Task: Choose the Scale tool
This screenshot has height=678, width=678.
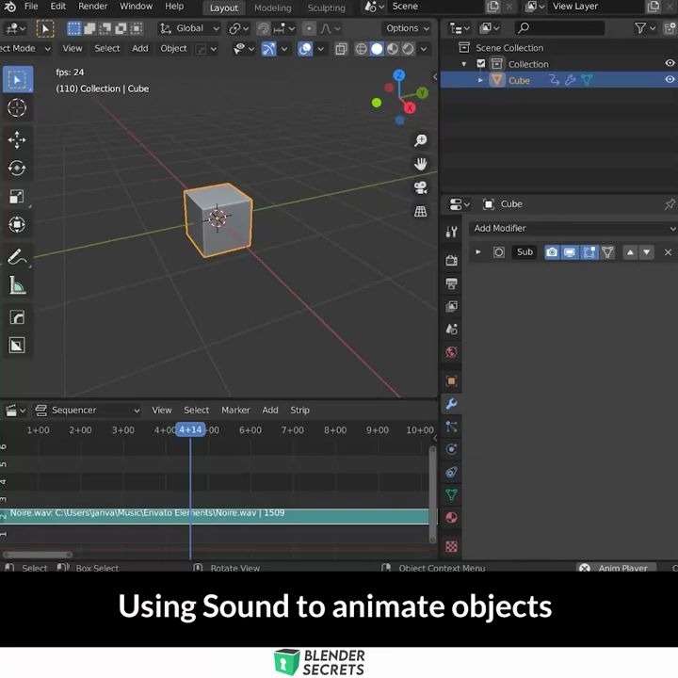Action: click(17, 196)
